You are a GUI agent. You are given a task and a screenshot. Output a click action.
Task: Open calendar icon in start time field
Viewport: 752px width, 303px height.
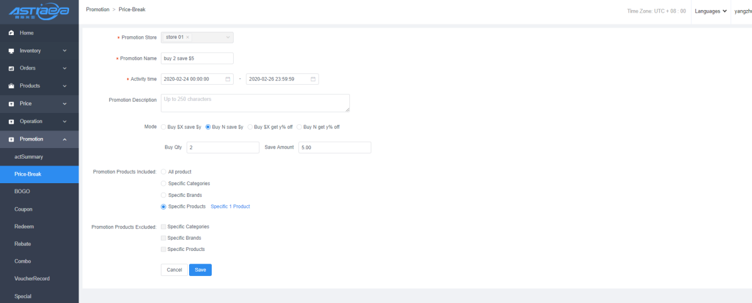pos(227,79)
